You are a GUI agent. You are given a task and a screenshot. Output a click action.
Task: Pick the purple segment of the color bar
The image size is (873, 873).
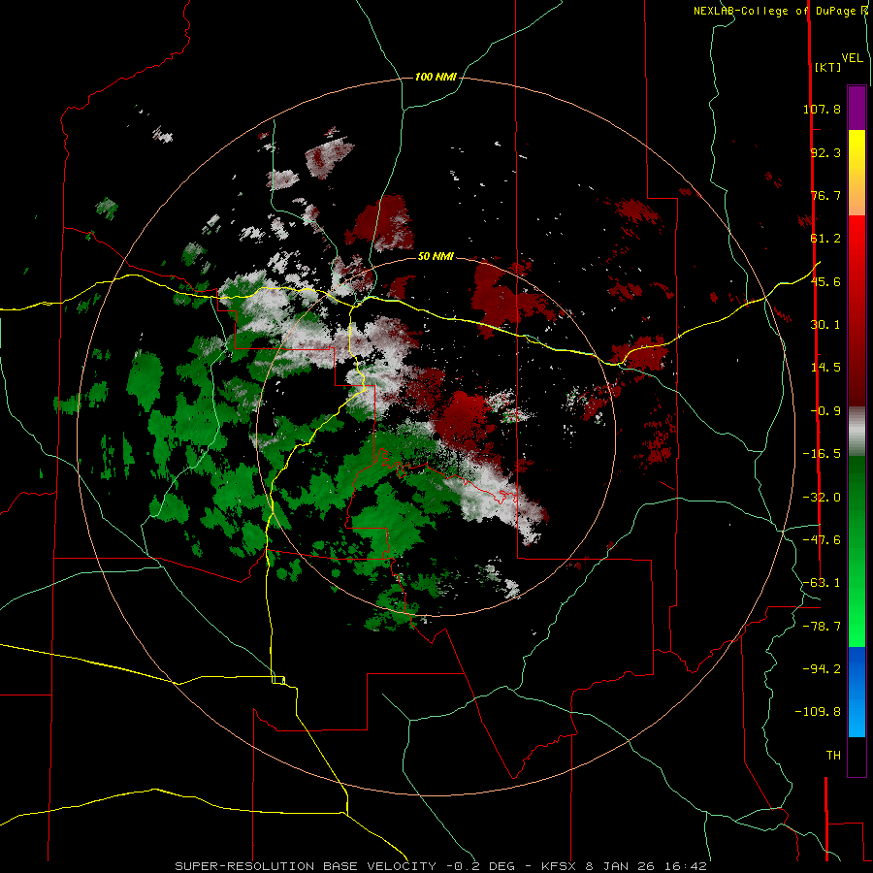coord(857,108)
